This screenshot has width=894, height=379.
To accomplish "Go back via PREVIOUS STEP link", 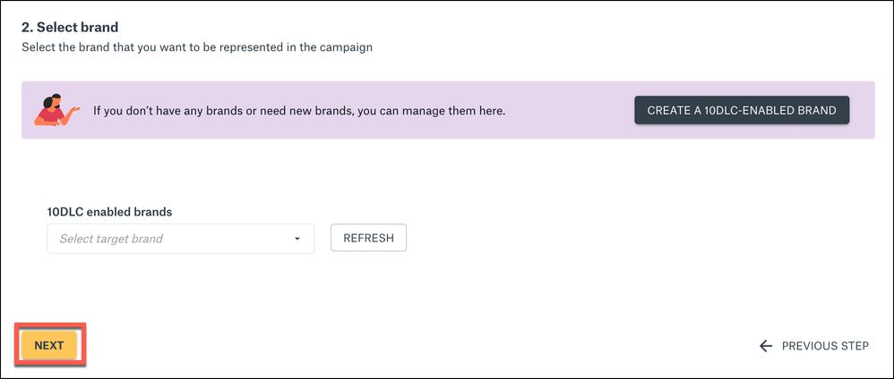I will (x=824, y=346).
